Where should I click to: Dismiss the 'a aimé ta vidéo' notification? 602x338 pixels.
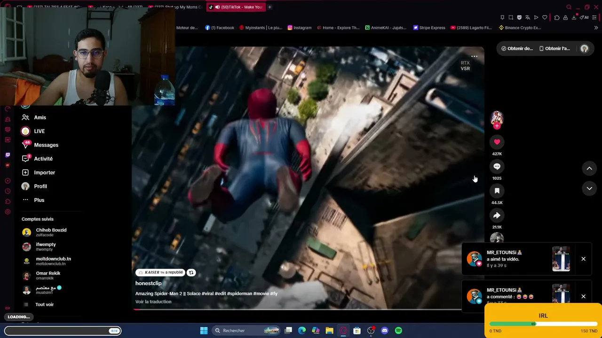[x=583, y=259]
